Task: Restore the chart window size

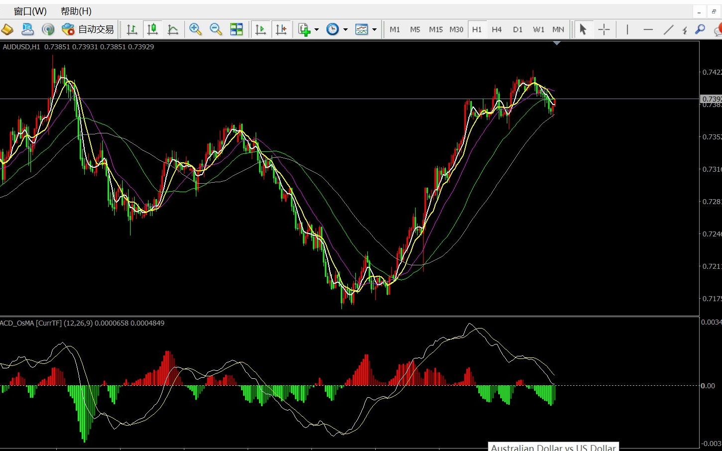Action: coord(714,12)
